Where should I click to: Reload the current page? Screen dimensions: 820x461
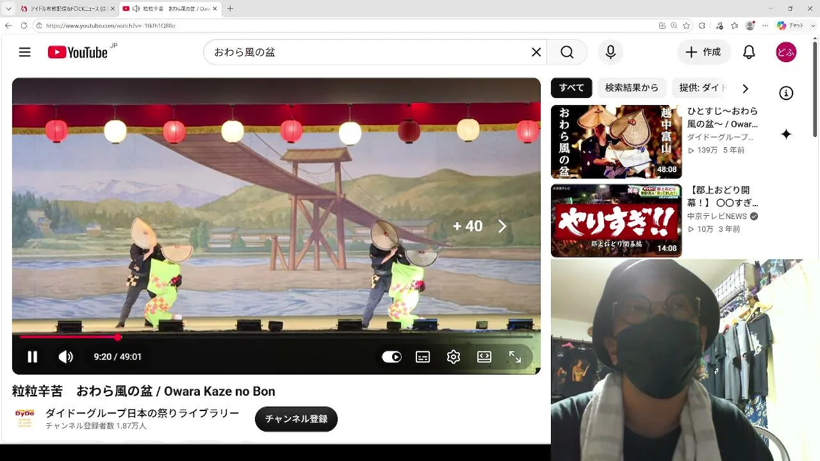[x=24, y=26]
